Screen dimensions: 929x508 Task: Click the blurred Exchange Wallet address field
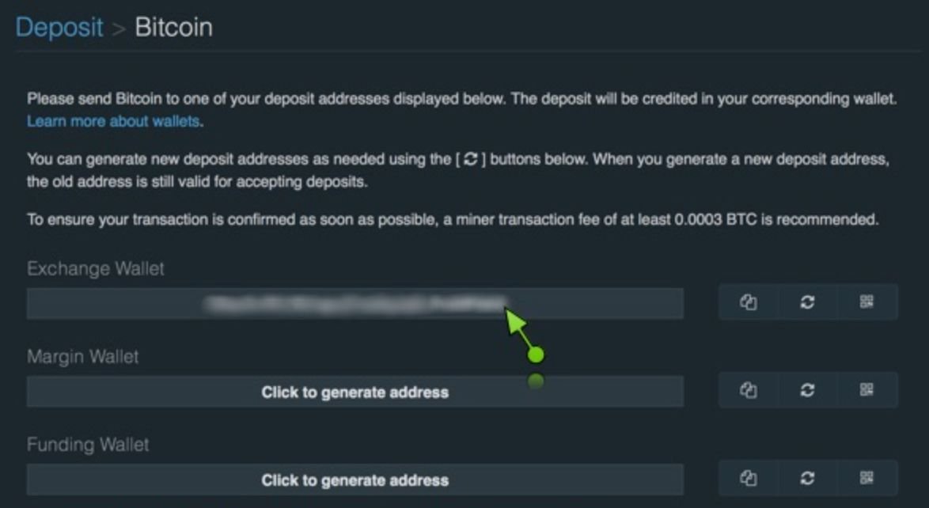355,301
